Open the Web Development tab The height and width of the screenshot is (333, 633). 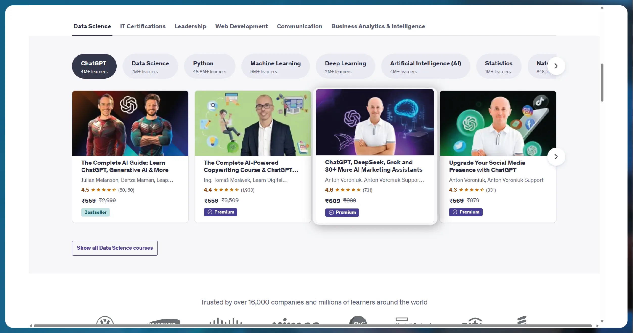(242, 26)
